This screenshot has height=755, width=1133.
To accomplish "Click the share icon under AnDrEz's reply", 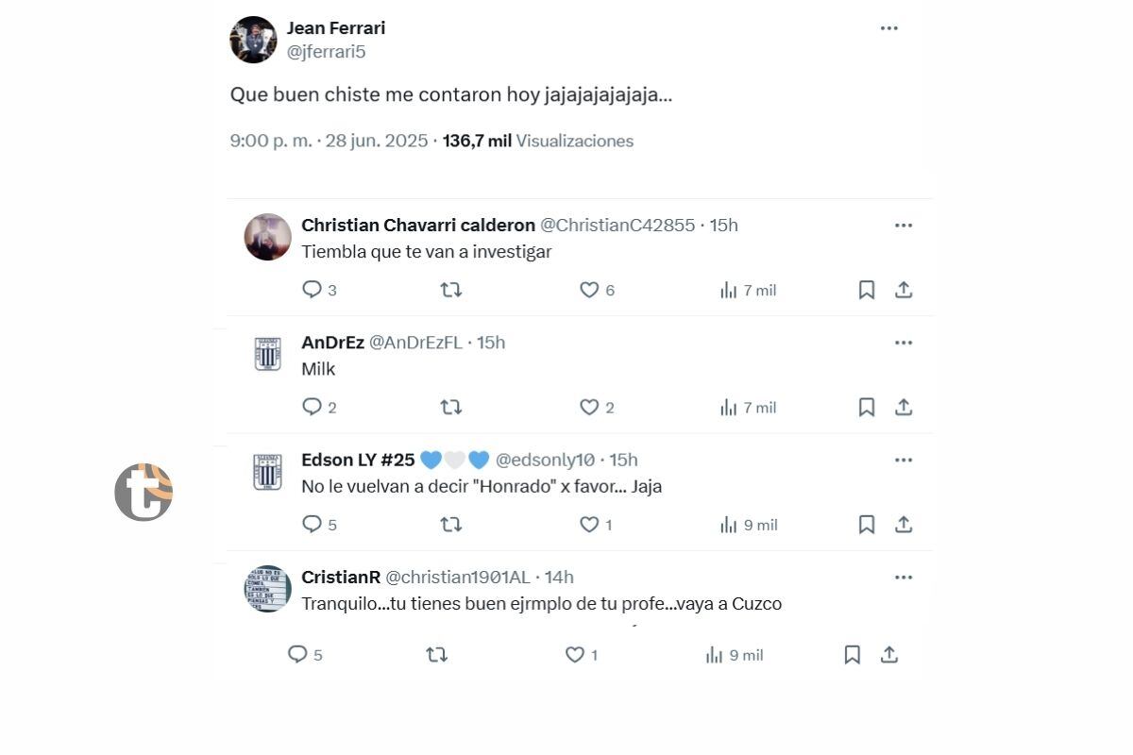I will [903, 407].
